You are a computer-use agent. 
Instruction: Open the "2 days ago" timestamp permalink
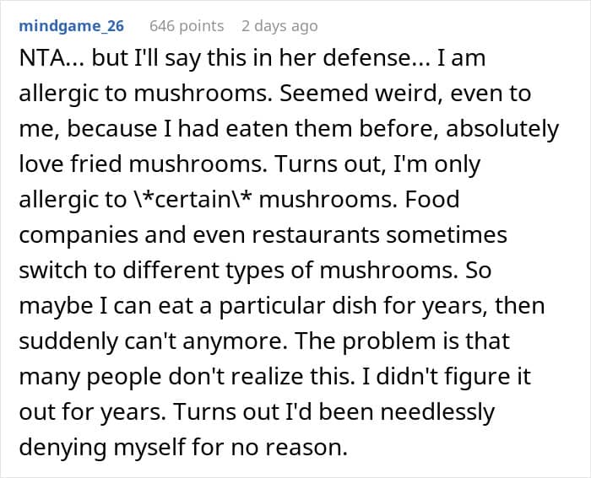(279, 26)
